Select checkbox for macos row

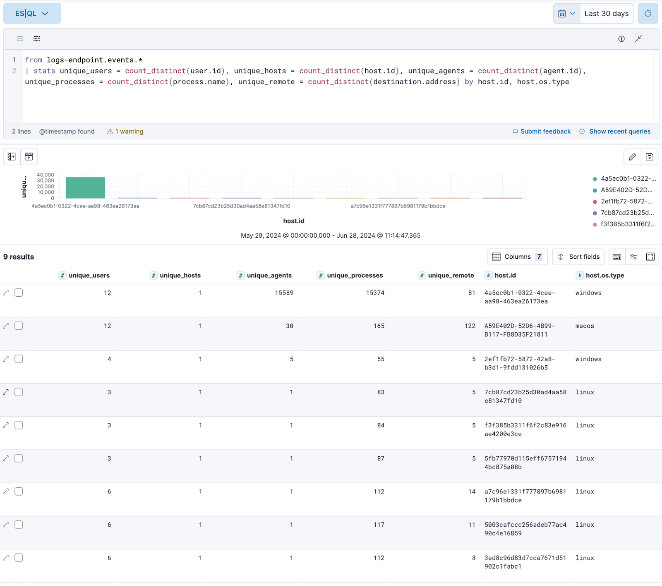[x=19, y=326]
